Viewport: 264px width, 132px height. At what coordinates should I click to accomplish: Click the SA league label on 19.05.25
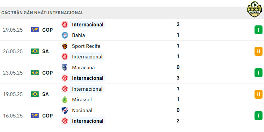point(46,94)
